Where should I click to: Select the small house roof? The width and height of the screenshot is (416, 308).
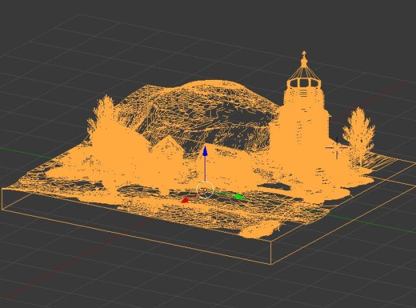(x=168, y=144)
